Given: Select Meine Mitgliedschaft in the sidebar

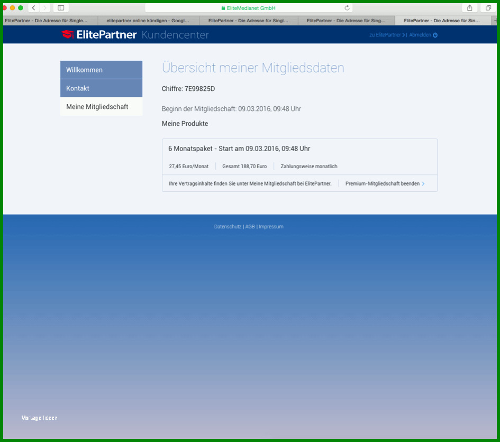Looking at the screenshot, I should click(102, 107).
